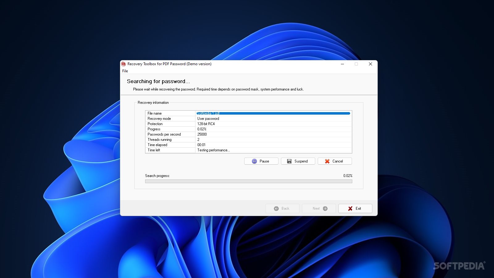Viewport: 494px width, 278px height.
Task: Close the Recovery Toolbox window
Action: coord(370,64)
